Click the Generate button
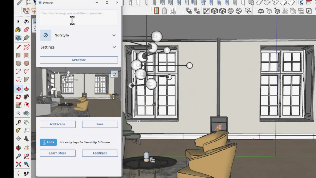 pos(79,60)
